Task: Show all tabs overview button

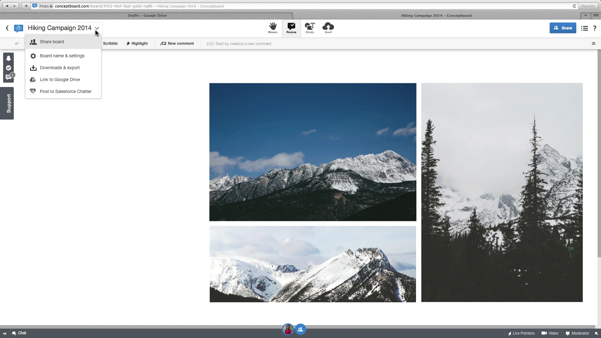Action: coord(596,15)
